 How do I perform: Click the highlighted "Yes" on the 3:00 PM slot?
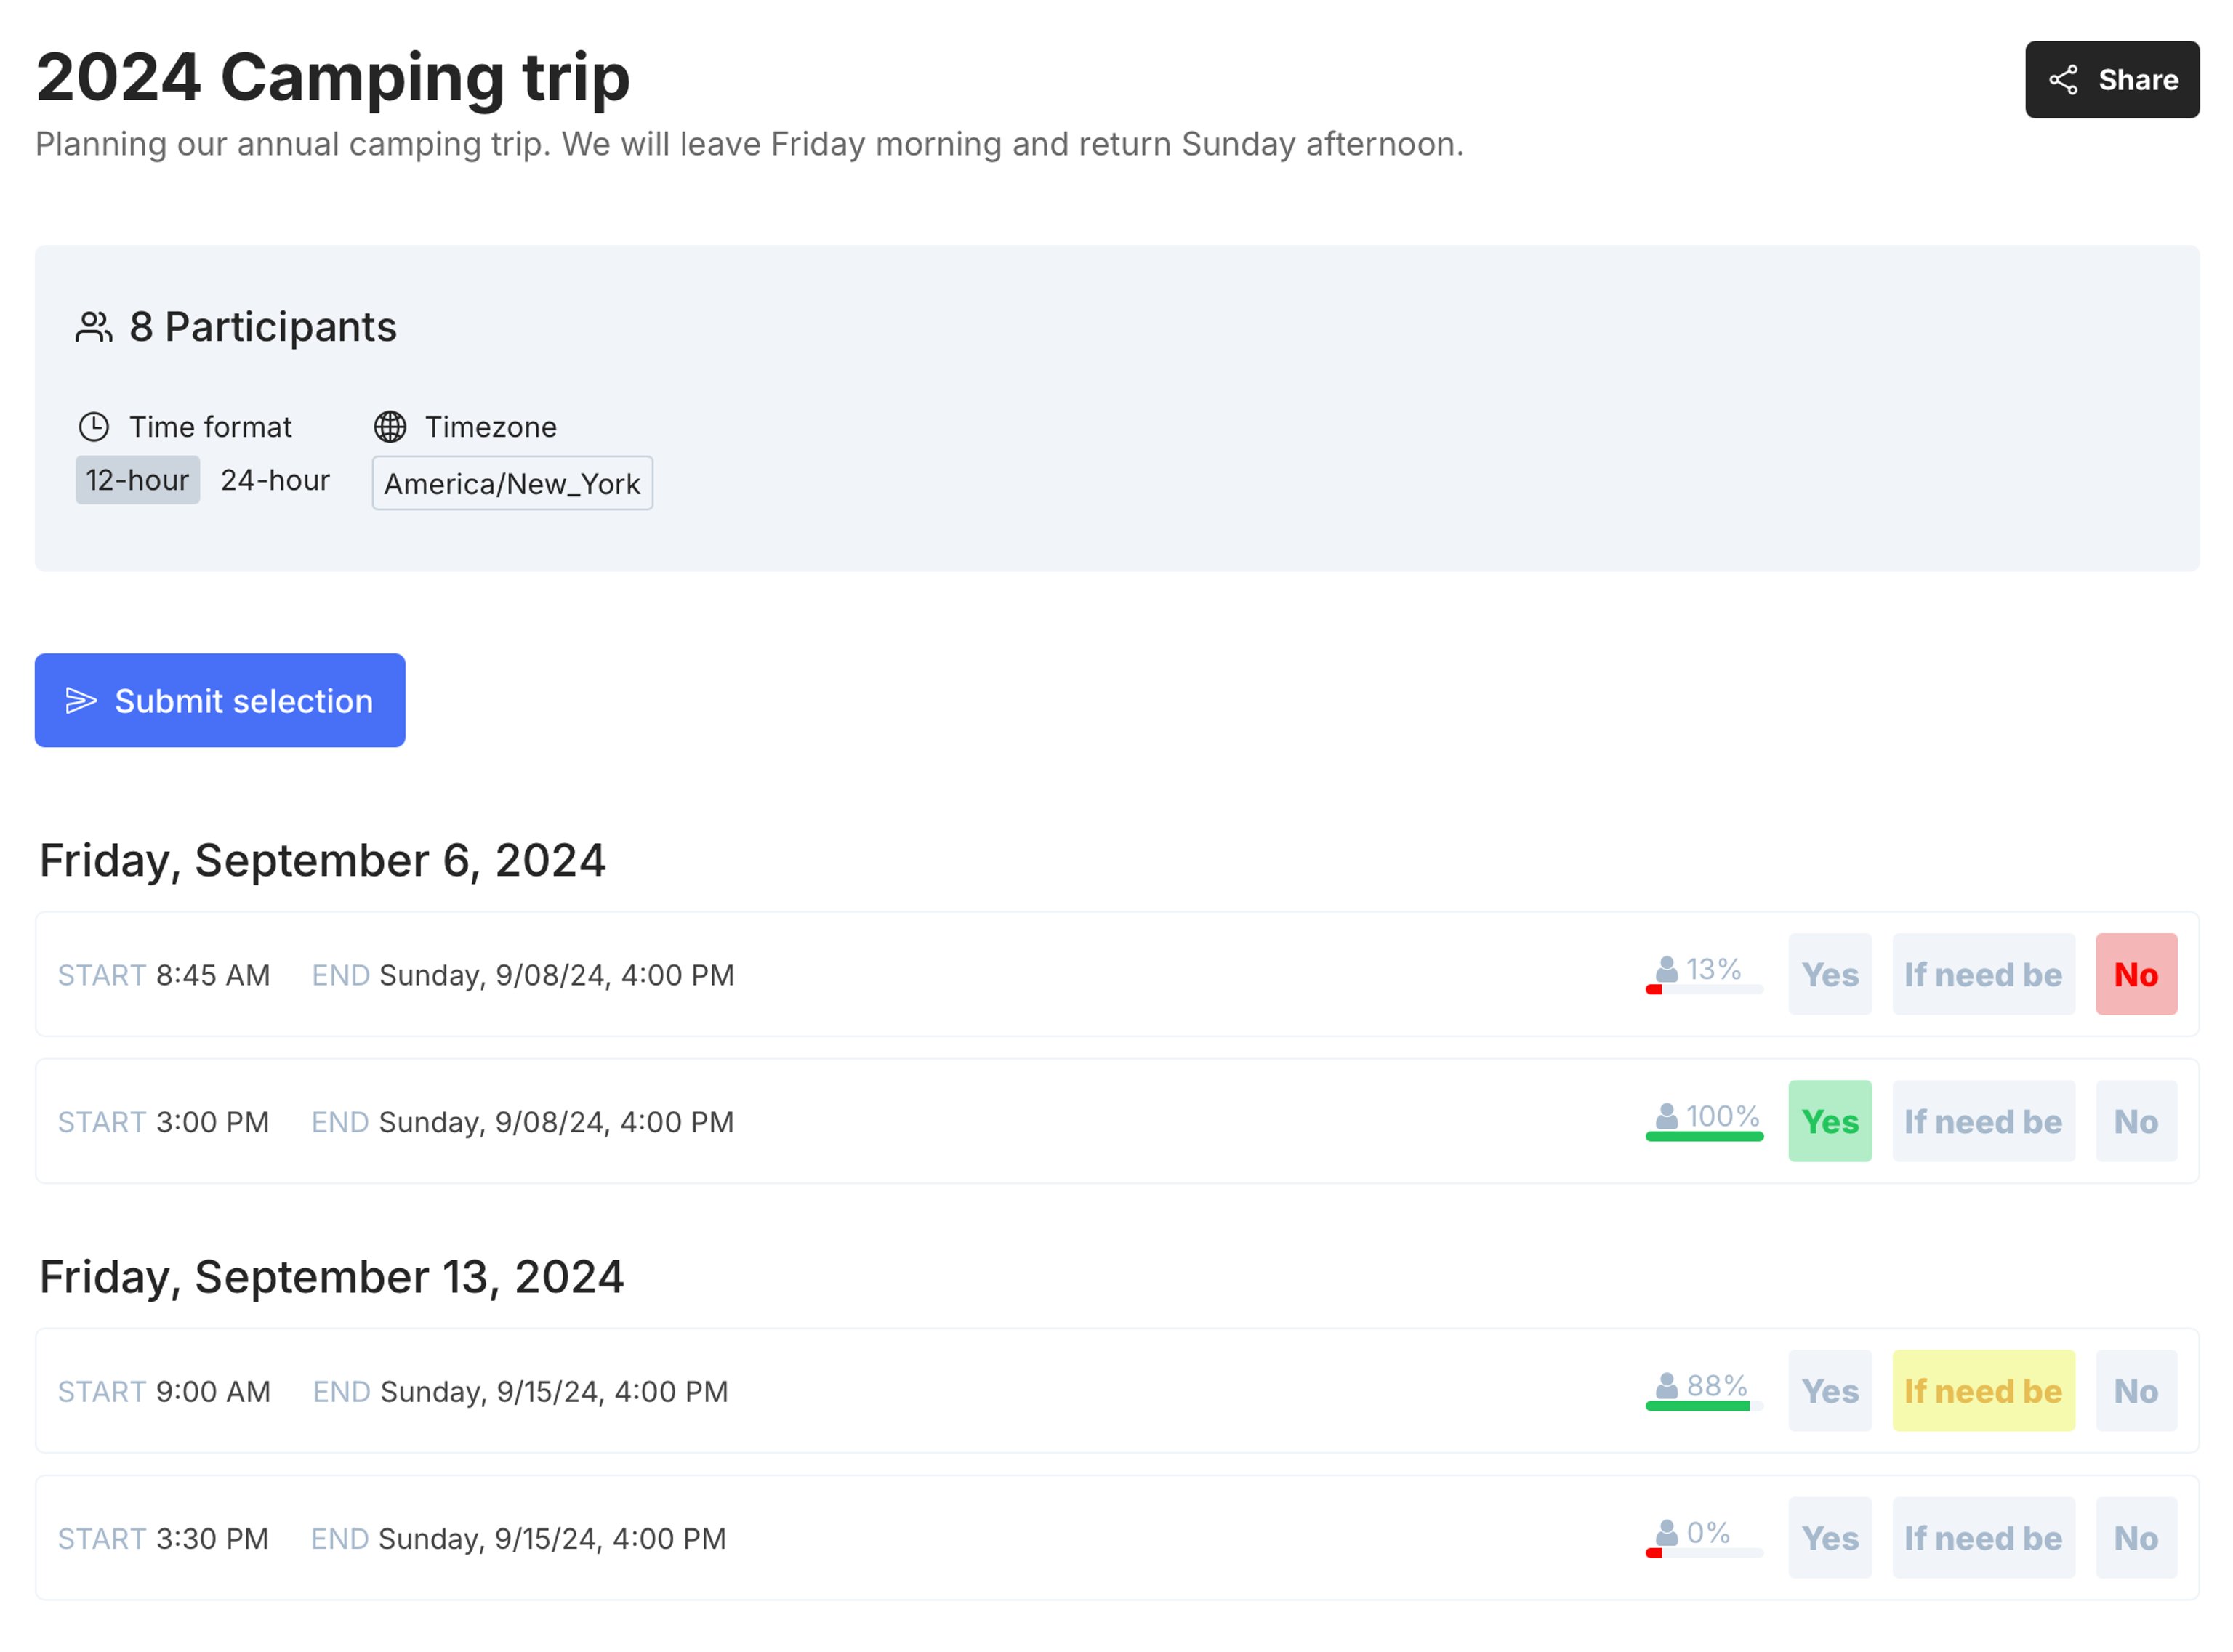[1829, 1121]
